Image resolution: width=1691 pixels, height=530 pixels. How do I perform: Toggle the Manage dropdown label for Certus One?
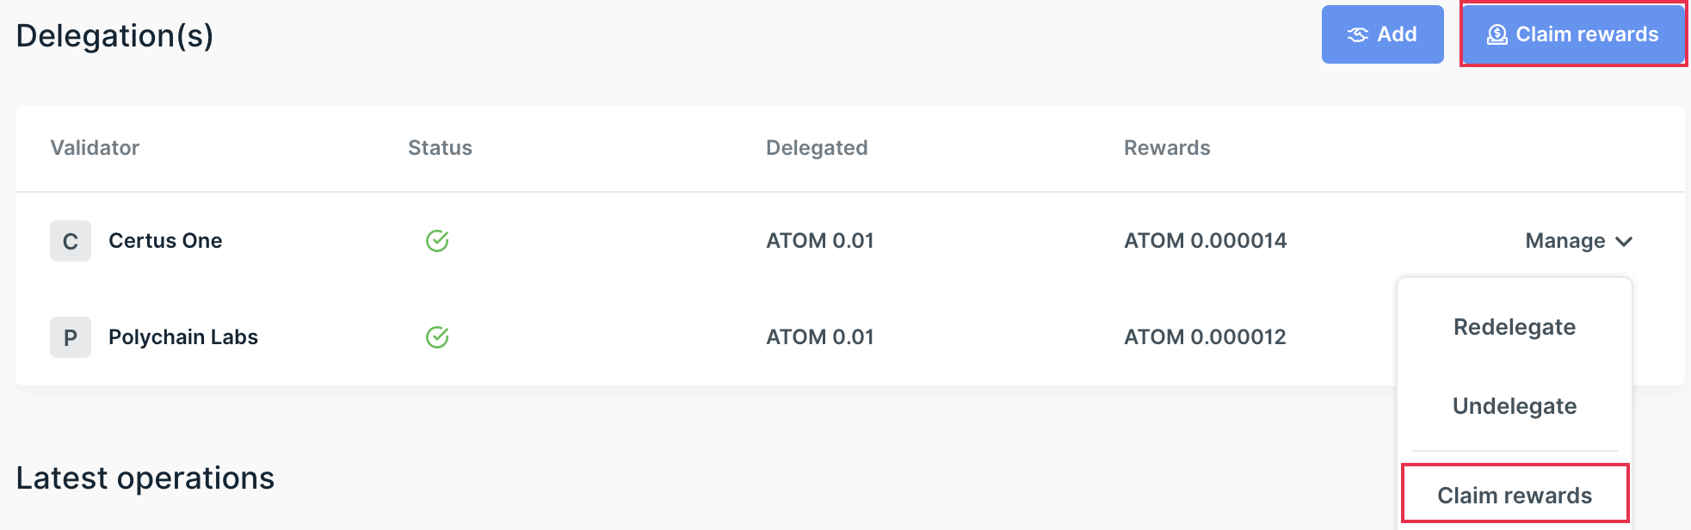point(1564,241)
